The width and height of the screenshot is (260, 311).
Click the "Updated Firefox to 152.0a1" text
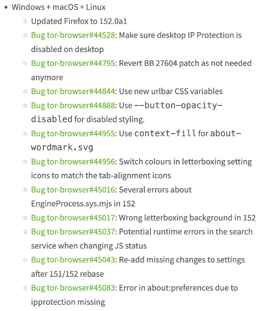(79, 21)
